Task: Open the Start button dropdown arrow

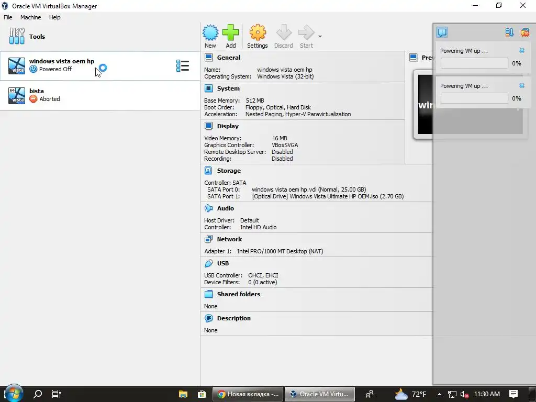Action: pos(320,36)
